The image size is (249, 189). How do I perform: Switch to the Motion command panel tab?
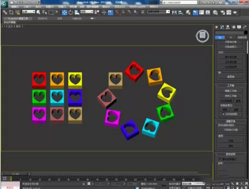234,27
